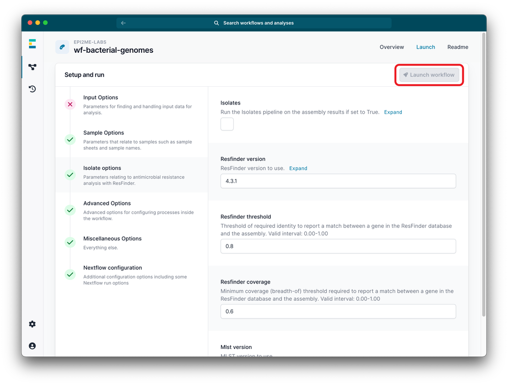Click the EPI2ME logo icon
Viewport: 508px width, 385px height.
32,44
